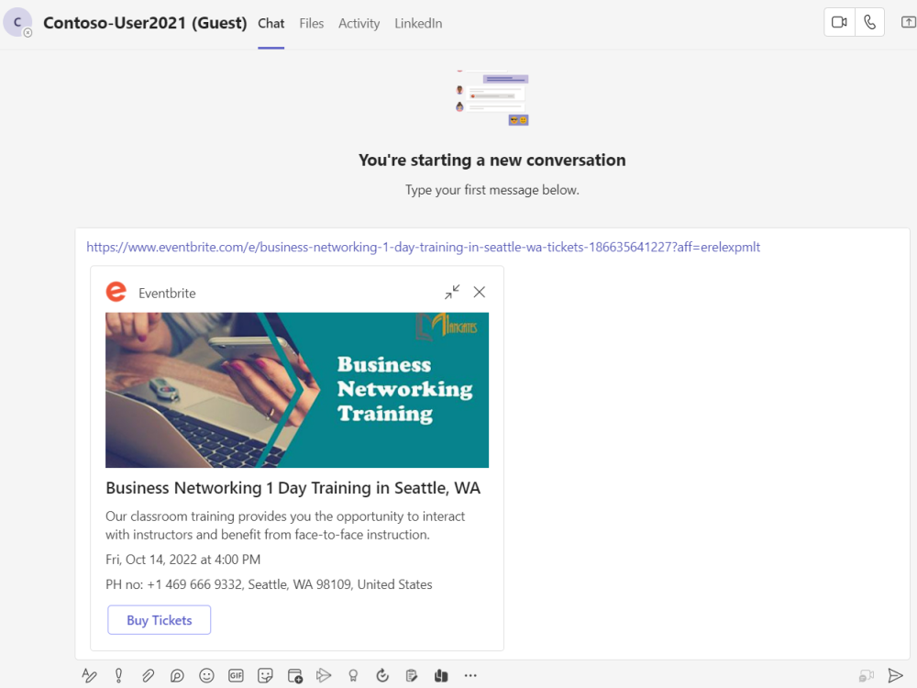The height and width of the screenshot is (688, 917).
Task: Send Praise with the award ribbon icon
Action: 353,675
